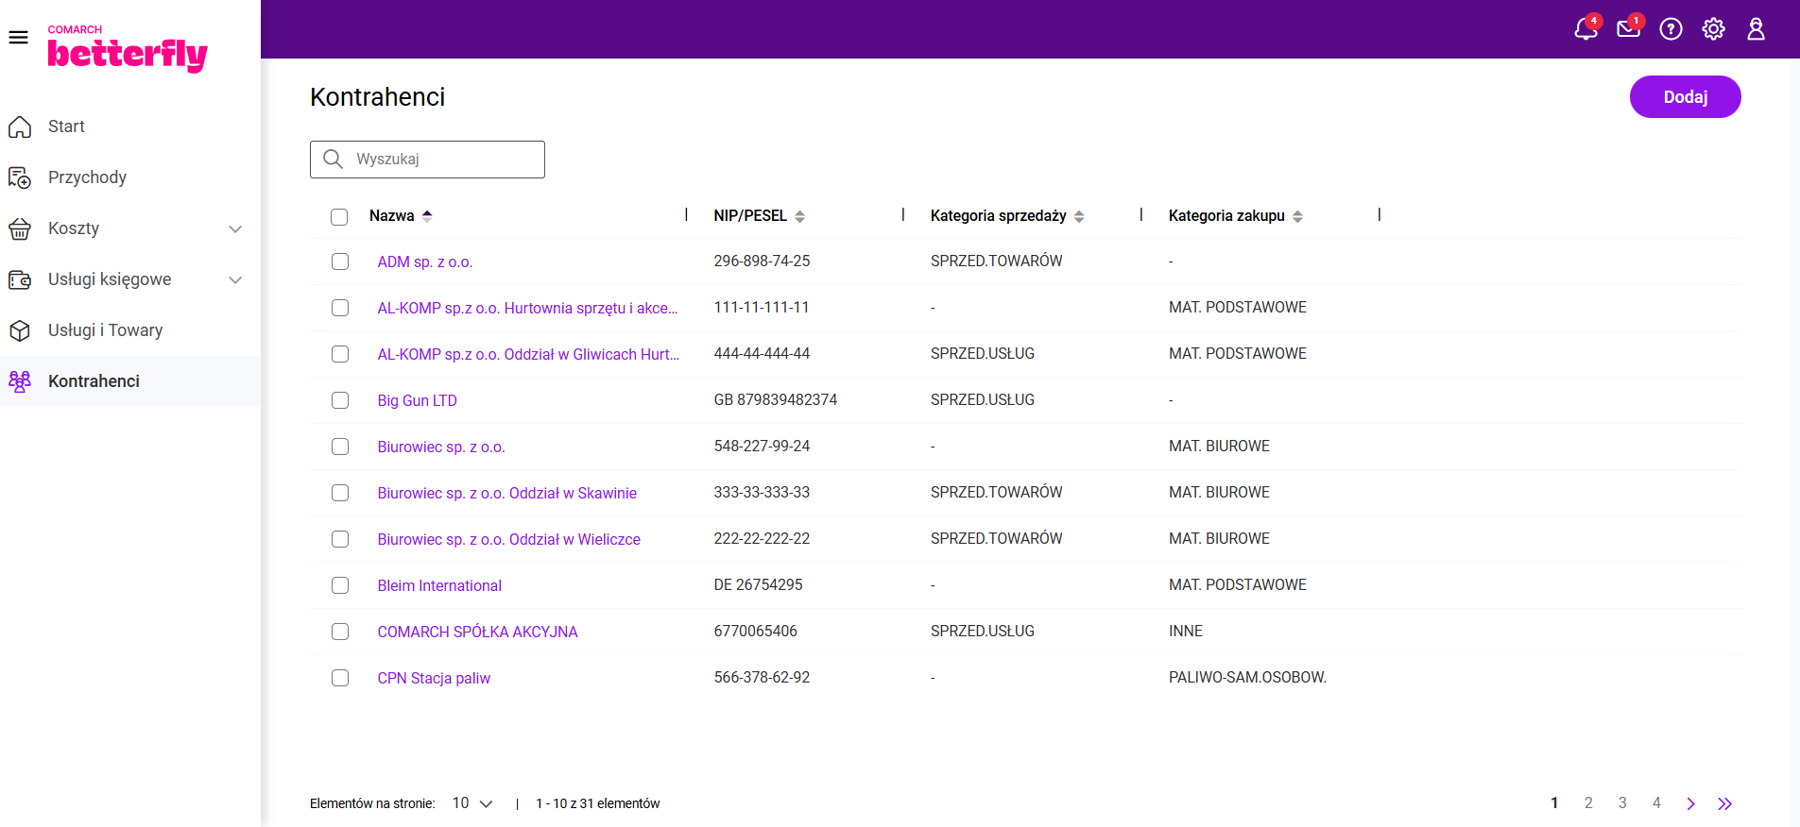The height and width of the screenshot is (827, 1800).
Task: Tick the CPN Stacja paliw checkbox
Action: click(x=340, y=678)
